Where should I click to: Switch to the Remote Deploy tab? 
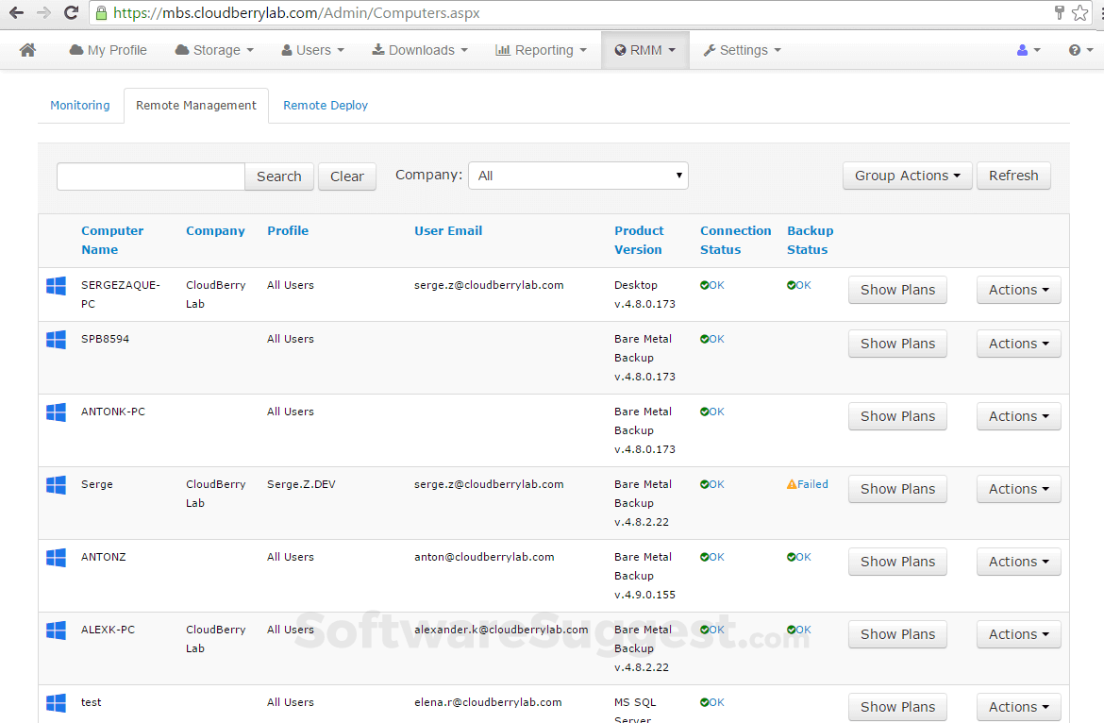pyautogui.click(x=325, y=105)
